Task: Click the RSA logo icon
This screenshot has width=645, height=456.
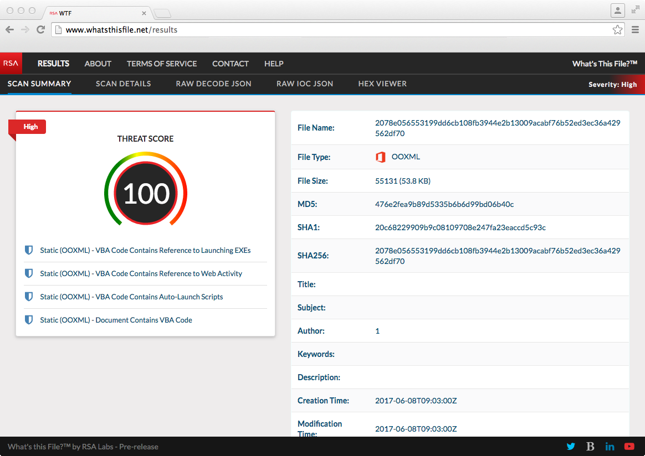Action: point(11,63)
